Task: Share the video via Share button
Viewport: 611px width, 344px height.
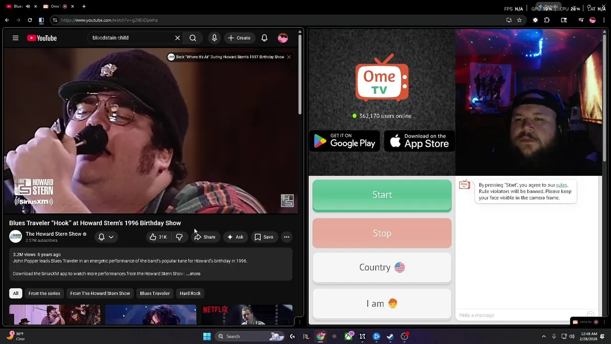Action: (205, 237)
